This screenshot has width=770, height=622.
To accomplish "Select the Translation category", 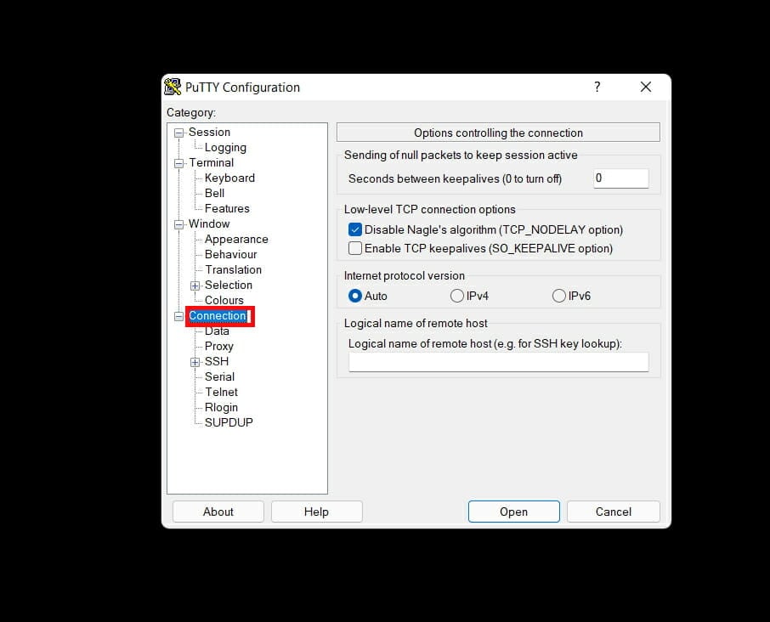I will [233, 269].
